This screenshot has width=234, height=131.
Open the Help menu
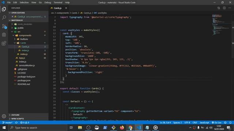(67, 3)
